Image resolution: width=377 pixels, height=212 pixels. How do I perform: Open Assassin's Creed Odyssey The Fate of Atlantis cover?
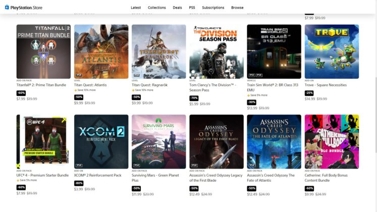click(x=274, y=141)
